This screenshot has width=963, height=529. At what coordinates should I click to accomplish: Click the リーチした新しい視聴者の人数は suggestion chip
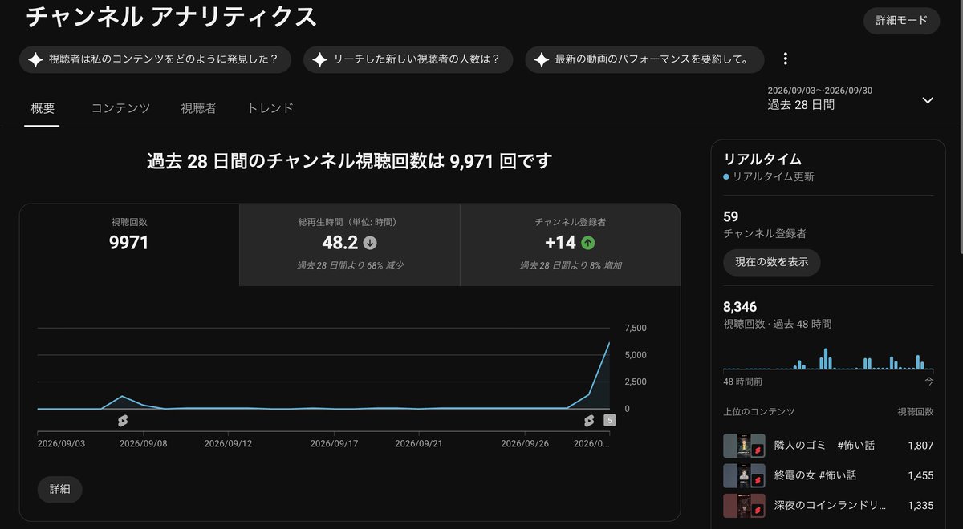tap(408, 59)
